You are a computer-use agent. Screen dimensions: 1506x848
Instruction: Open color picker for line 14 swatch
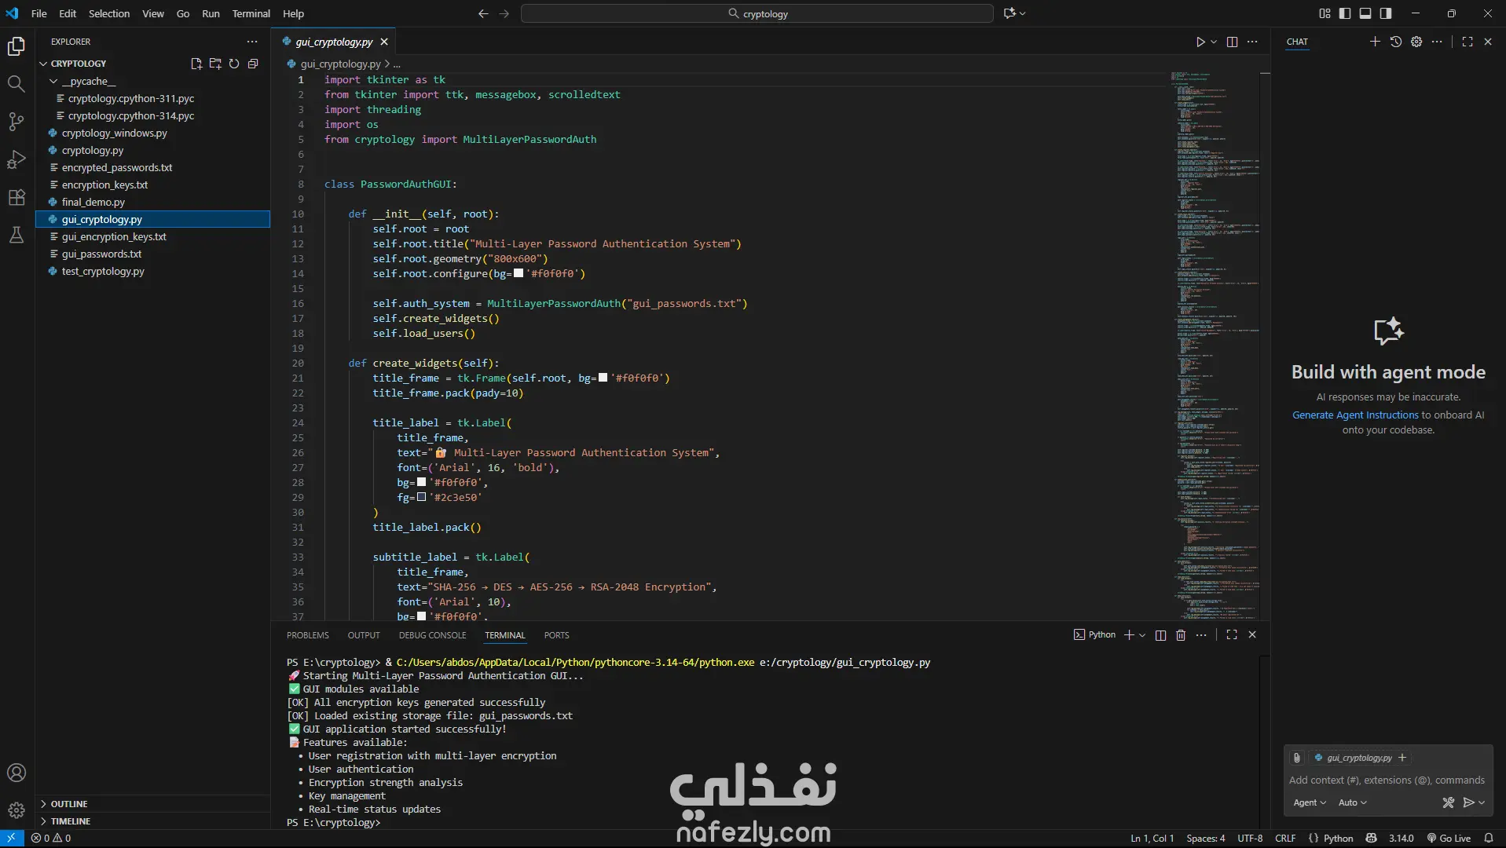coord(518,273)
